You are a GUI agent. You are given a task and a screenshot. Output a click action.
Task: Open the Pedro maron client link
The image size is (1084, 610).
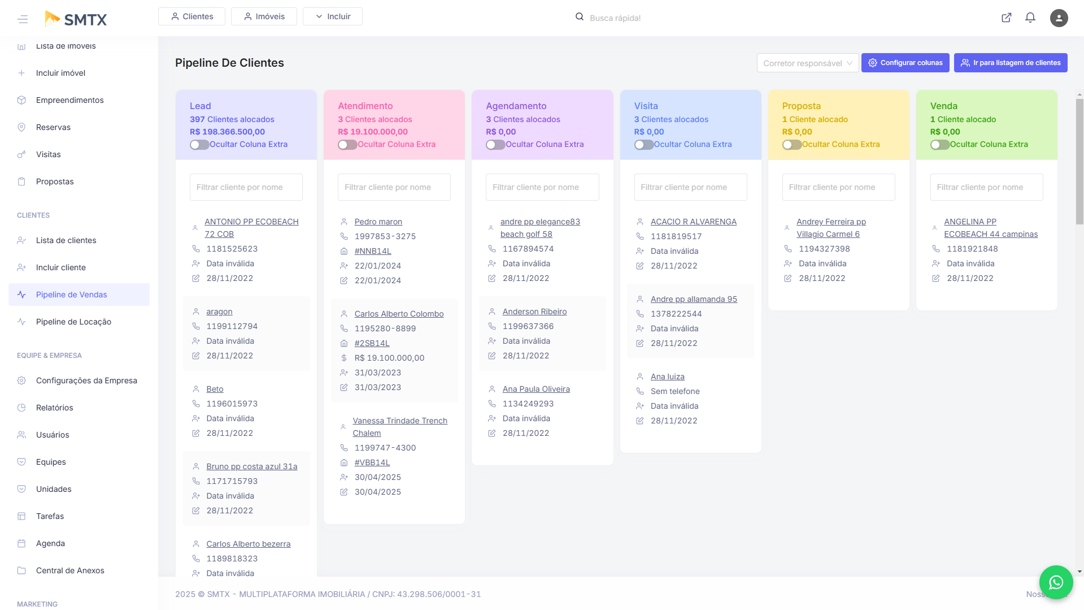(378, 221)
